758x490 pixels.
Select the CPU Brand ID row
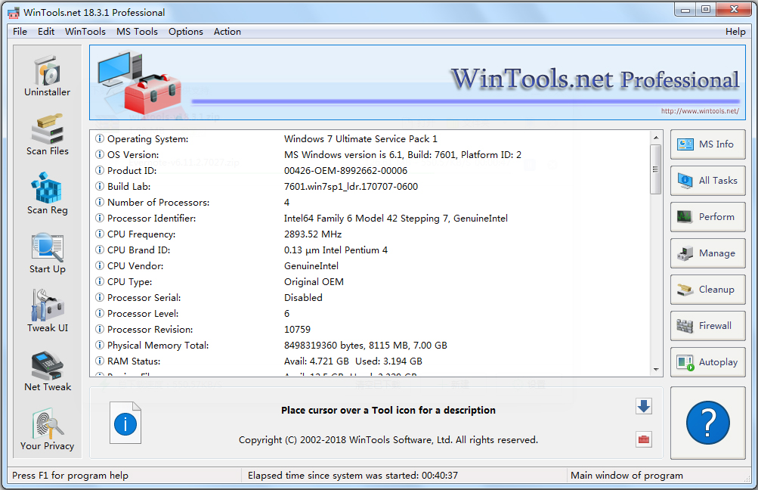370,250
